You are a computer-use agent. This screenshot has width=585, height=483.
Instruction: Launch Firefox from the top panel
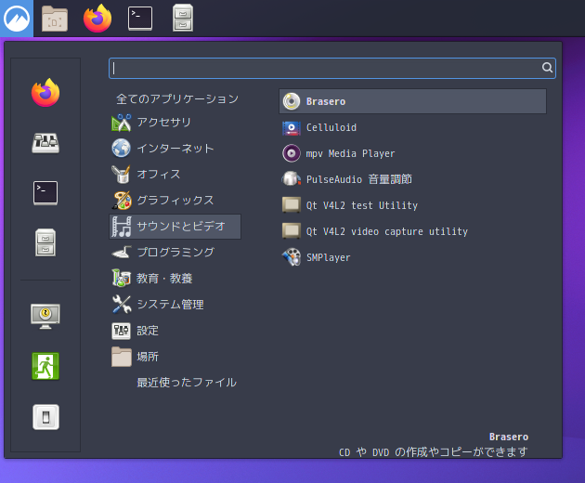[97, 19]
